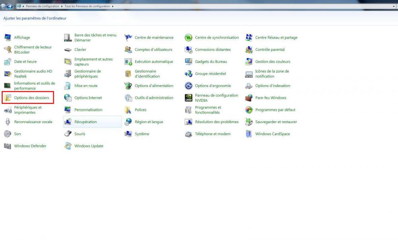Open the Polices fonts folder icon
This screenshot has height=240, width=398.
click(128, 110)
